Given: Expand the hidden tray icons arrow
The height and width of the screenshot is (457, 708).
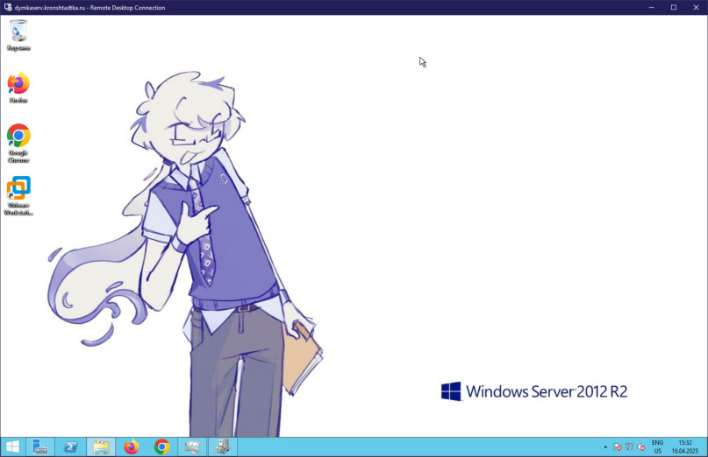Looking at the screenshot, I should (605, 447).
